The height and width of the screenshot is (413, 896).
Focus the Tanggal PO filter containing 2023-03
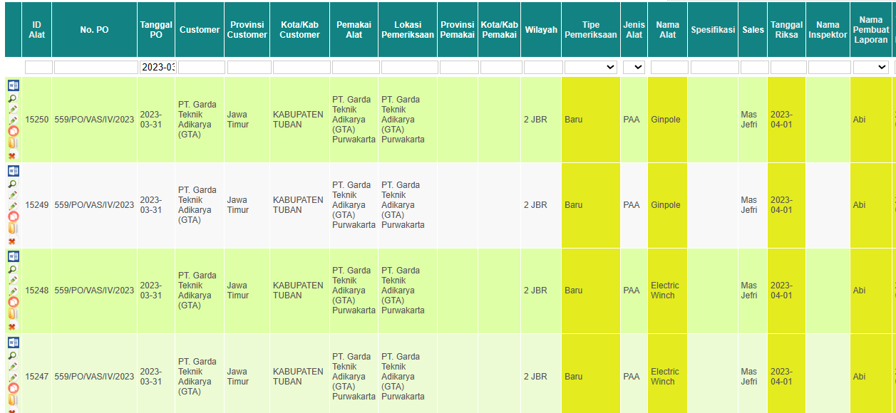[x=158, y=67]
